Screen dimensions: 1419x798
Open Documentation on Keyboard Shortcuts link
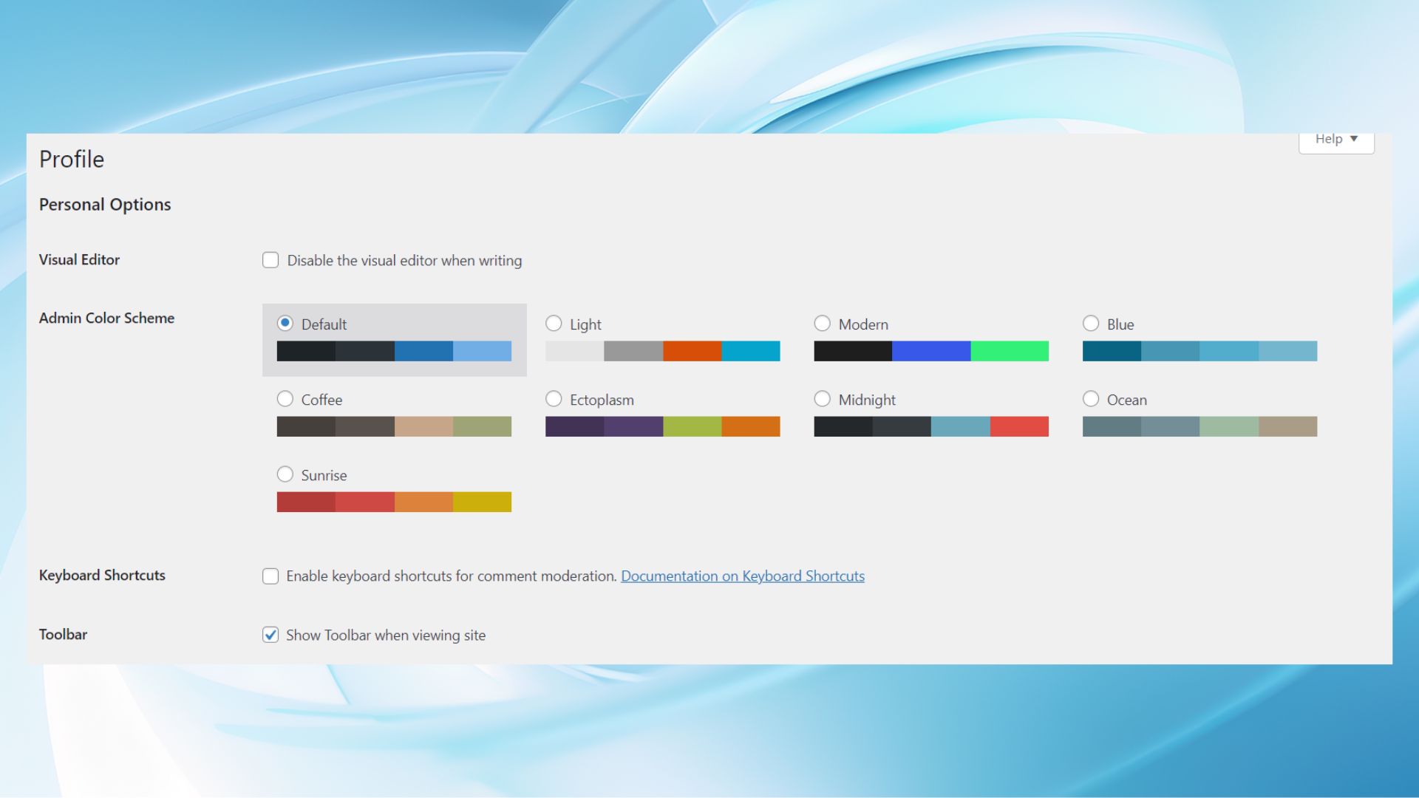point(742,576)
